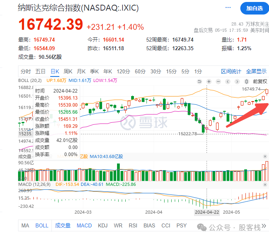Viewport: 269px width, 238px height.
Task: Toggle the PSY indicator
Action: (181, 225)
